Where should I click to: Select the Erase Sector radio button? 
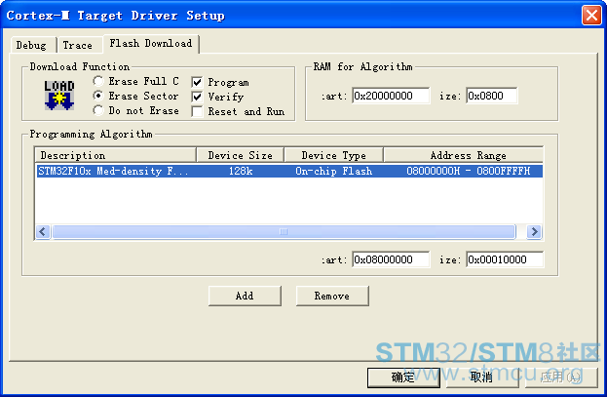coord(98,96)
